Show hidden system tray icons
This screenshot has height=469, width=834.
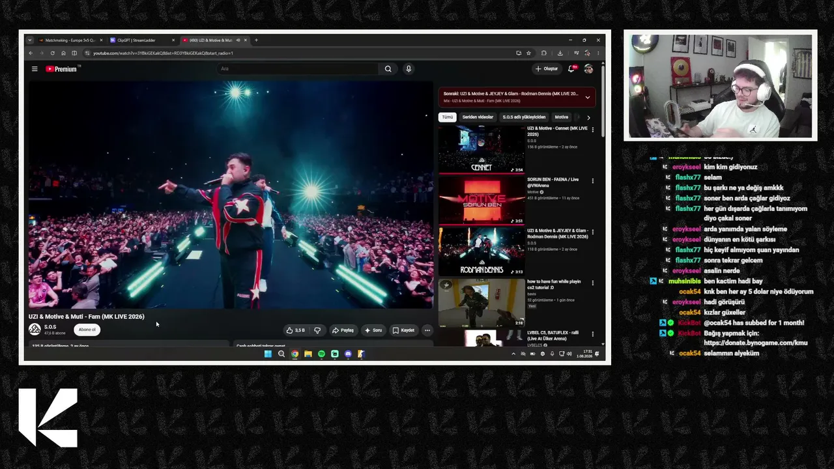[513, 354]
